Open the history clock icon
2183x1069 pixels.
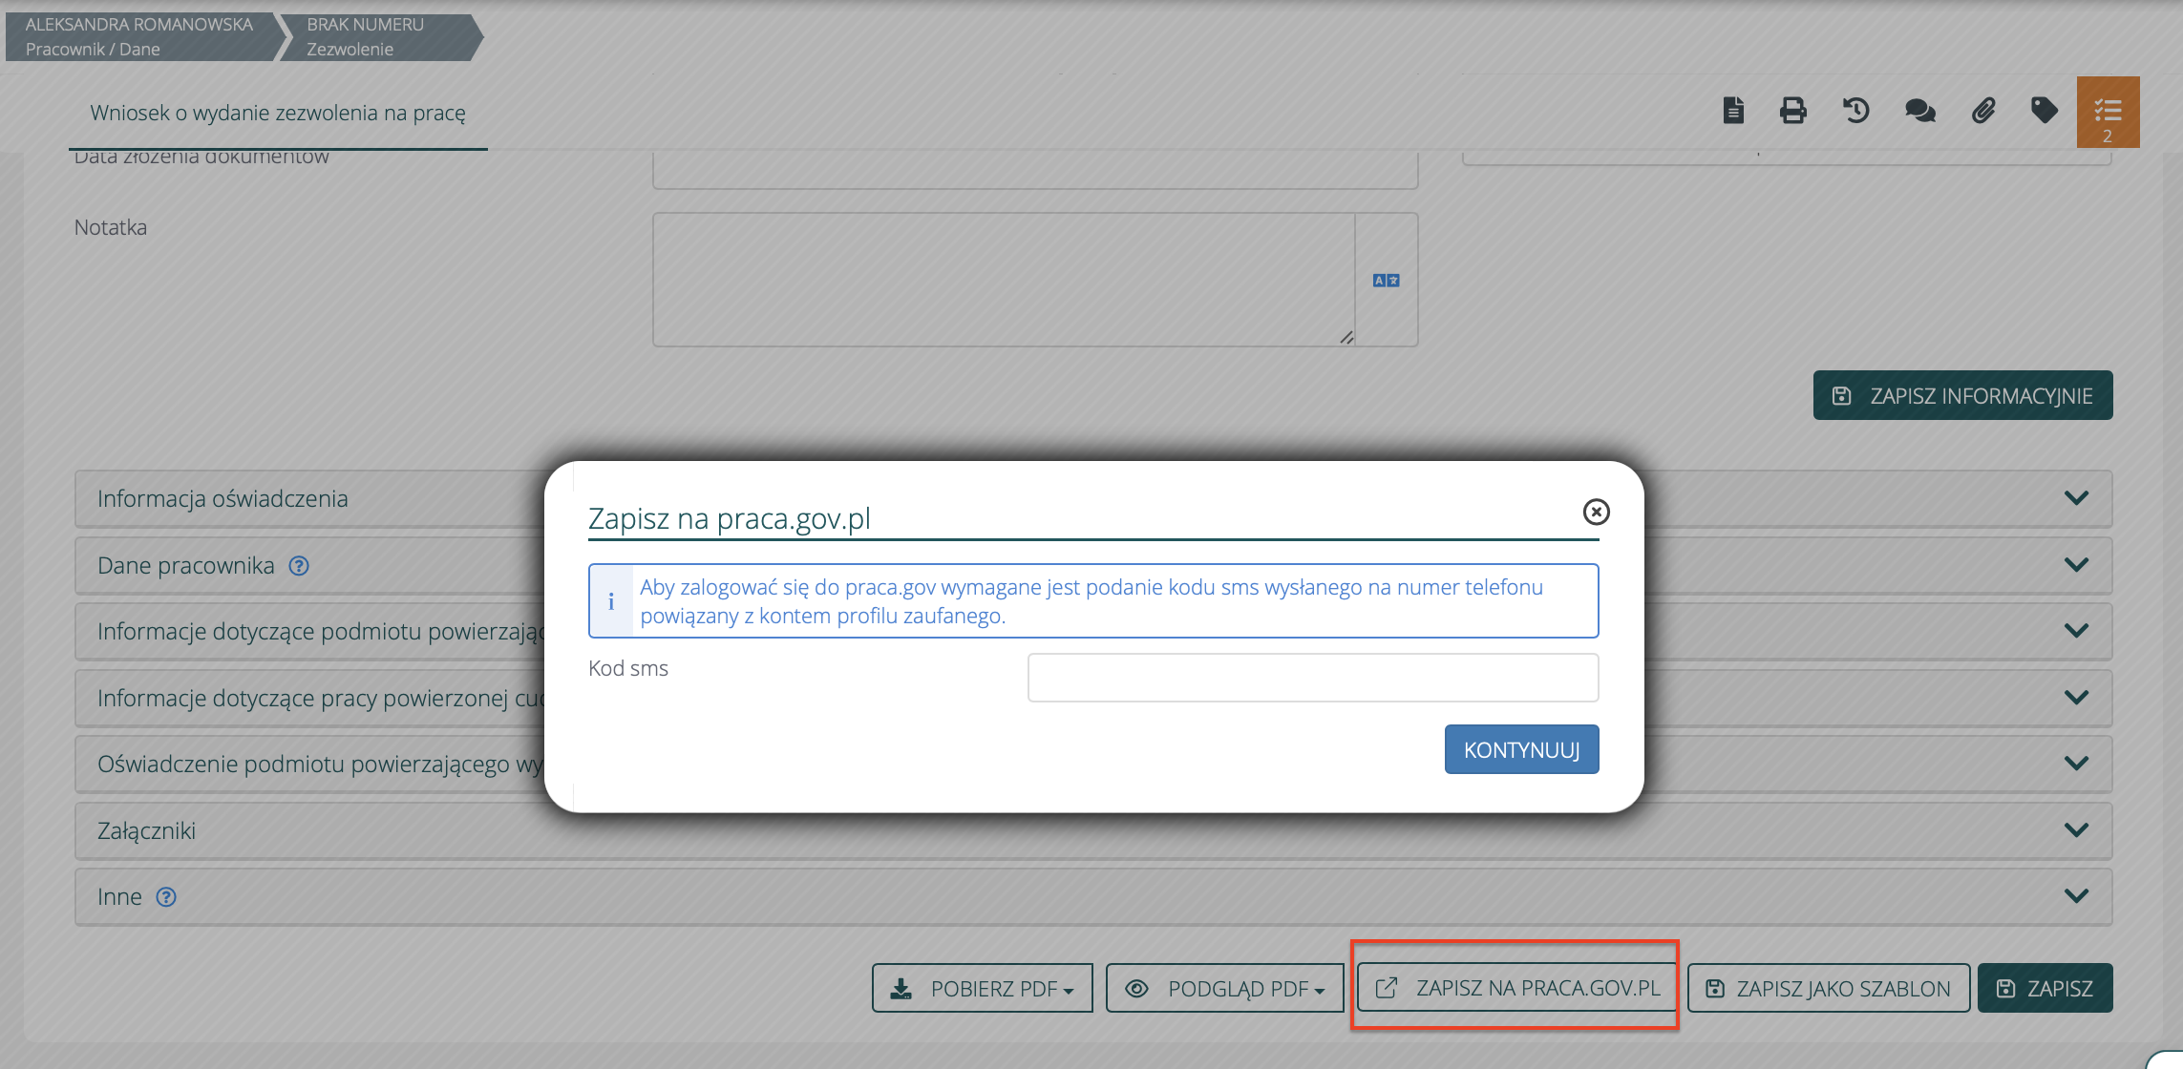pyautogui.click(x=1855, y=111)
